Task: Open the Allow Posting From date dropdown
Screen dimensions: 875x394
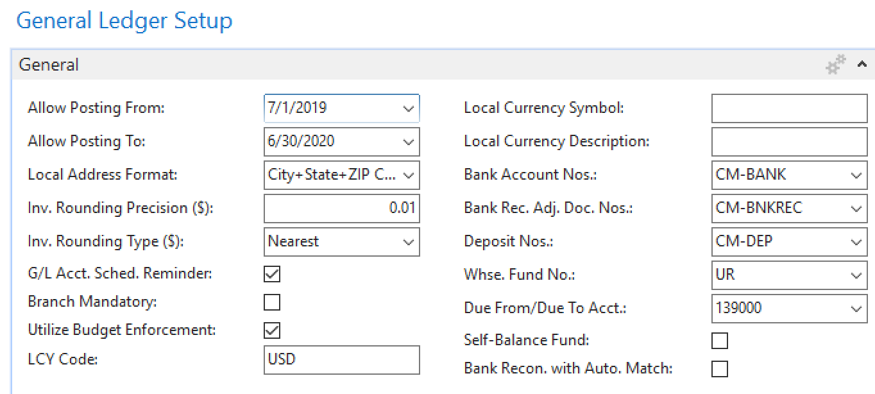Action: (x=408, y=109)
